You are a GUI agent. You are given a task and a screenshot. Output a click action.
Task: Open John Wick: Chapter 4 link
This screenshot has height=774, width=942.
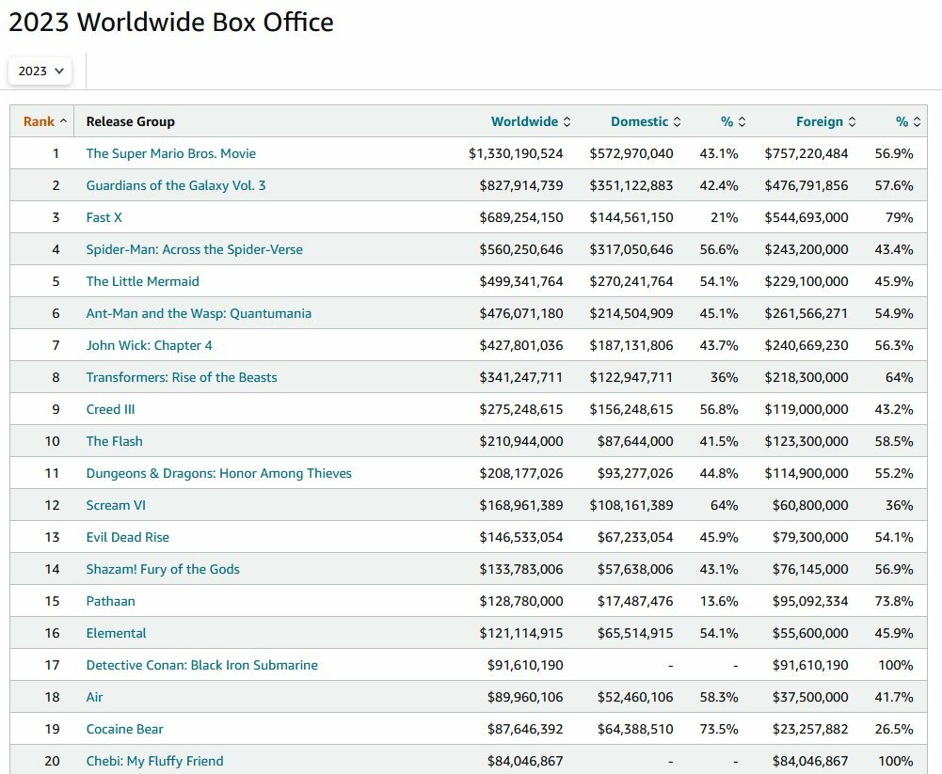pos(149,345)
